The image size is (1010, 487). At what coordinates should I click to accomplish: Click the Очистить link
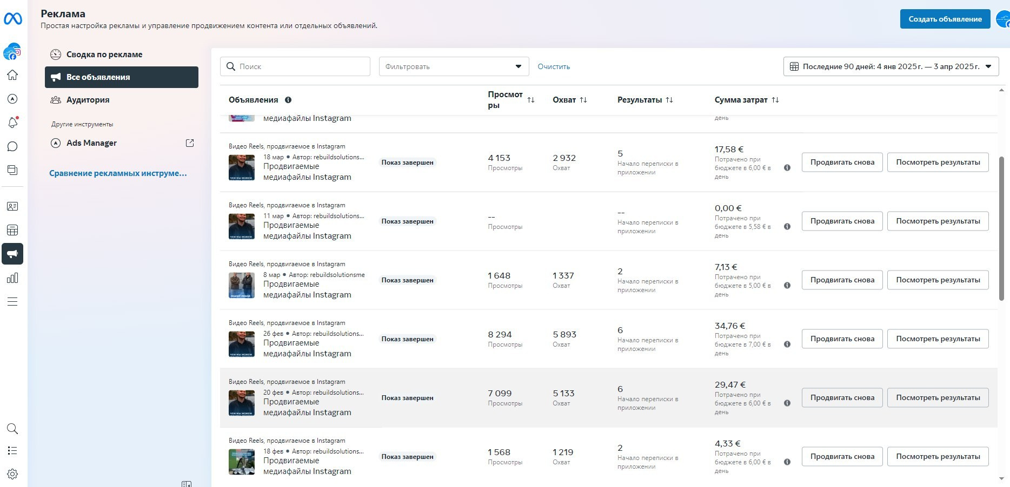click(x=554, y=66)
